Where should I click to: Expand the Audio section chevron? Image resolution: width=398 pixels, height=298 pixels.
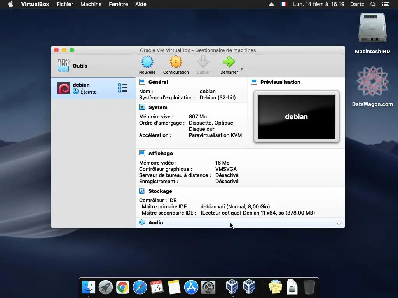click(339, 223)
